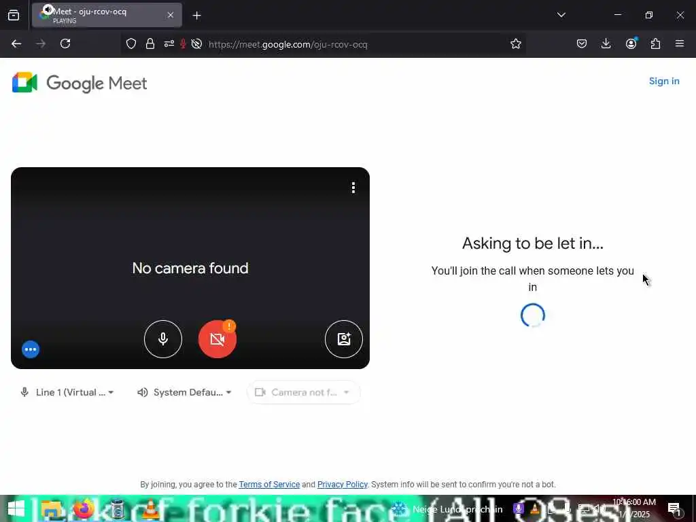Expand the System Default speaker dropdown
Viewport: 696px width, 522px height.
tap(184, 392)
